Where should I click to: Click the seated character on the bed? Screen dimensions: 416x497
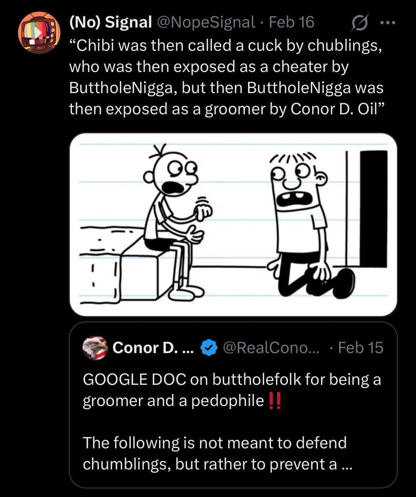coord(173,219)
